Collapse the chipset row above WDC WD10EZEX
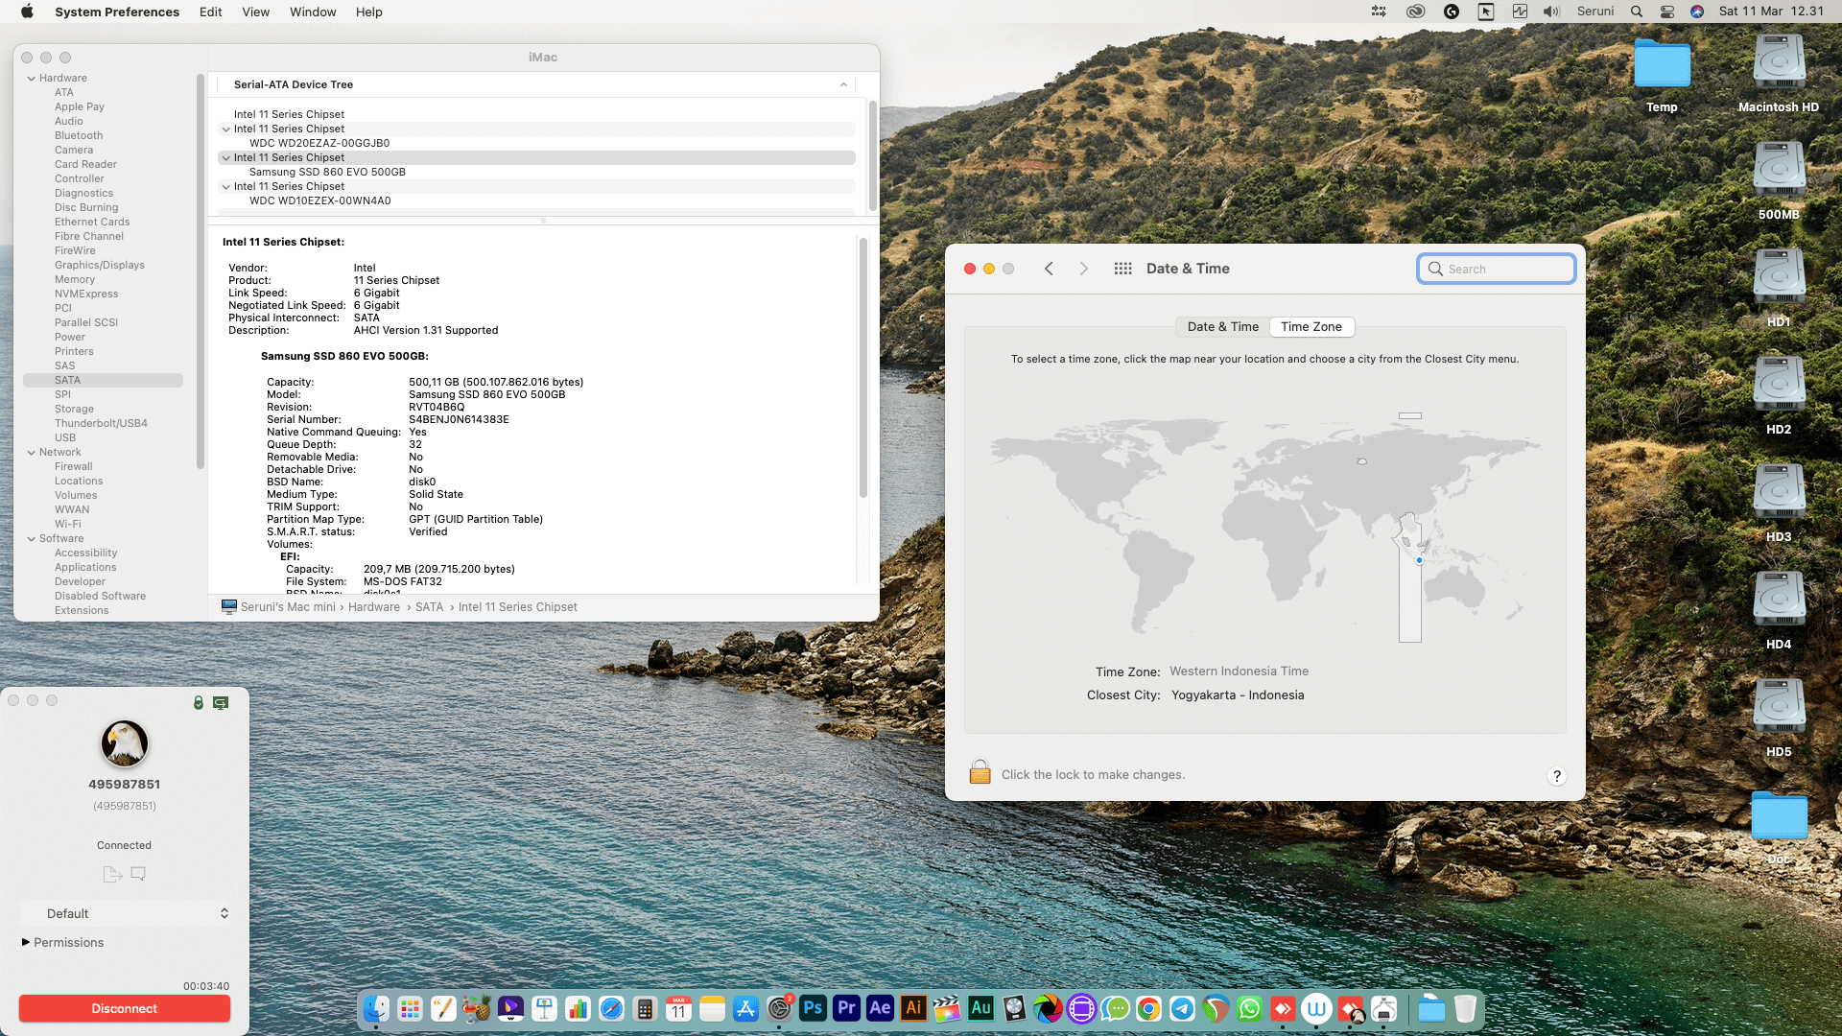 pos(225,186)
